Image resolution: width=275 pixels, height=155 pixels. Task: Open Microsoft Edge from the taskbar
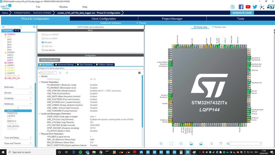(74, 152)
